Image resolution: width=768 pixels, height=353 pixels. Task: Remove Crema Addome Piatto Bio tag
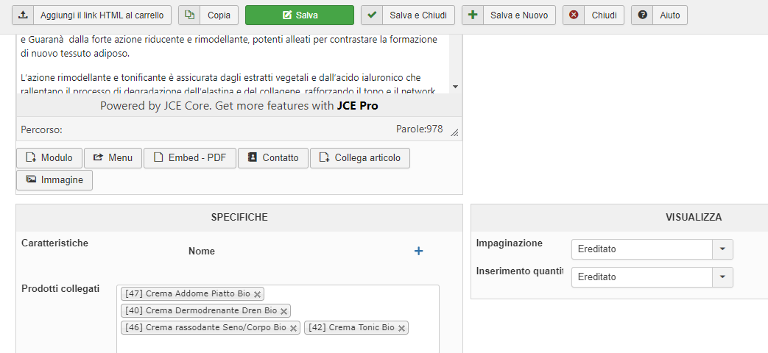257,294
